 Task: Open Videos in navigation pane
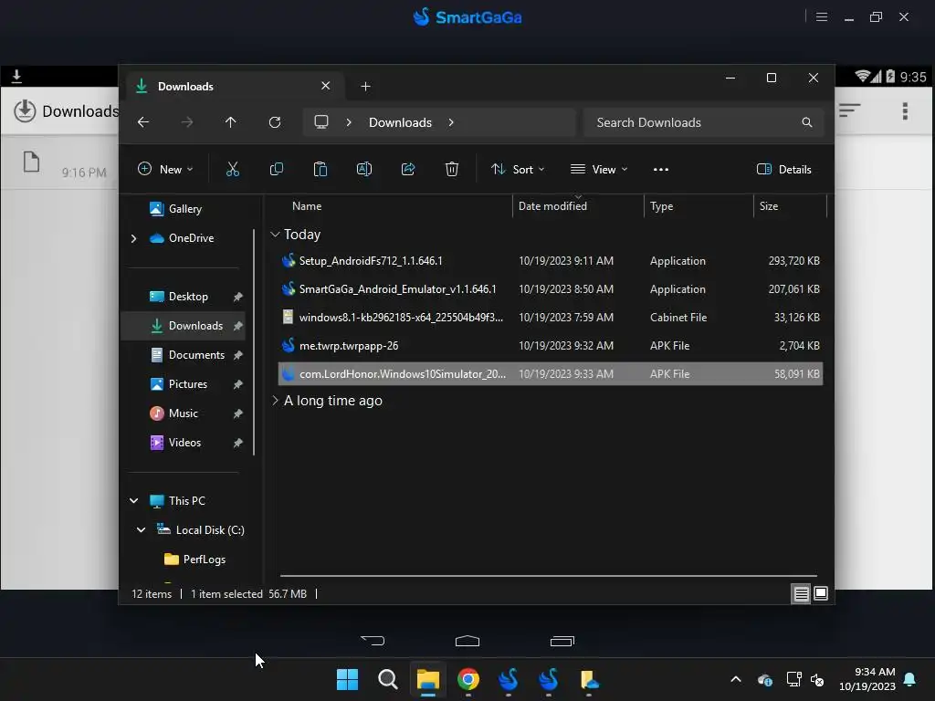tap(175, 443)
